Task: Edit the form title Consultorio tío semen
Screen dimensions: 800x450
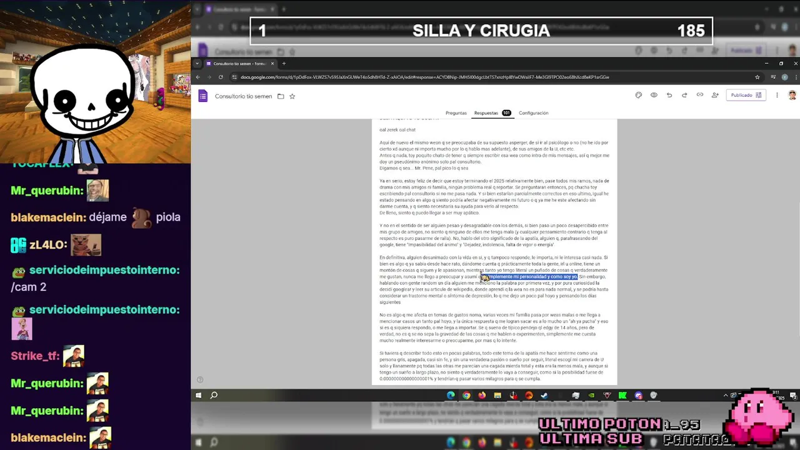Action: tap(243, 96)
